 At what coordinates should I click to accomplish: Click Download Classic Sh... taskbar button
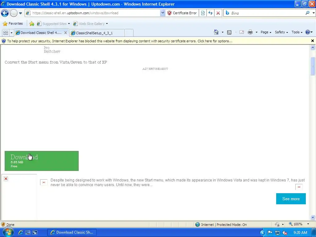[72, 232]
